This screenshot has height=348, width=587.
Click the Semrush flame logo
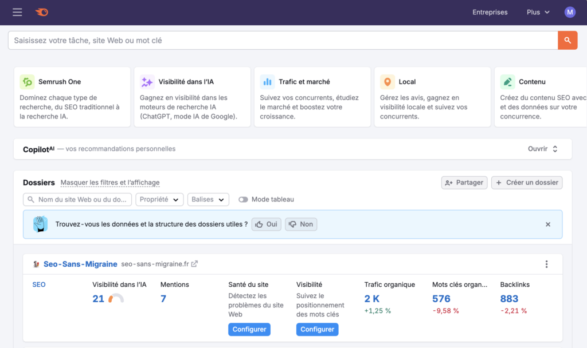click(x=41, y=13)
